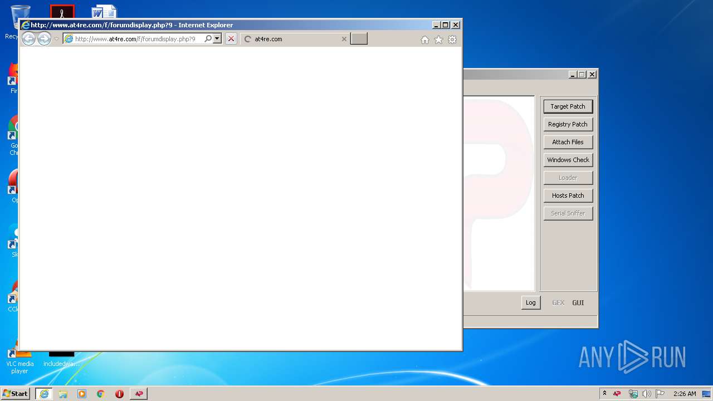This screenshot has width=713, height=401.
Task: Show hidden system tray icons
Action: pos(604,393)
